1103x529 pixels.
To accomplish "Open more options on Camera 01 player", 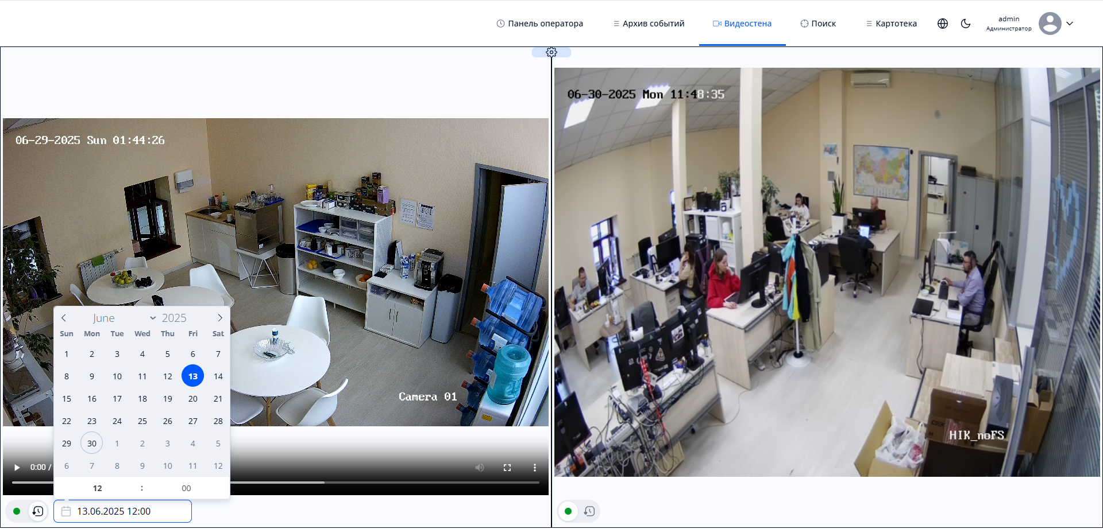I will 534,468.
